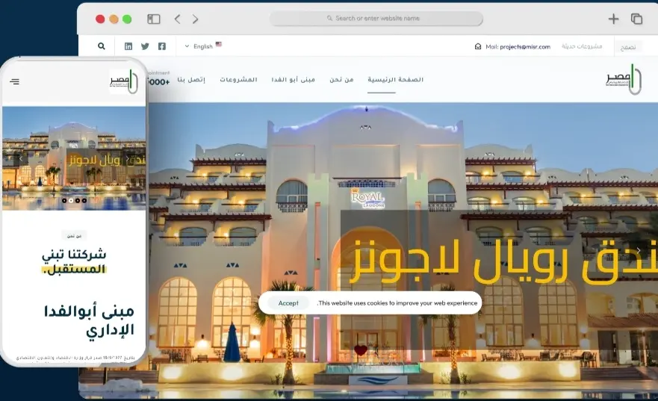Open the مبنى أبو الفدا menu item
Viewport: 658px width, 401px height.
pos(293,79)
